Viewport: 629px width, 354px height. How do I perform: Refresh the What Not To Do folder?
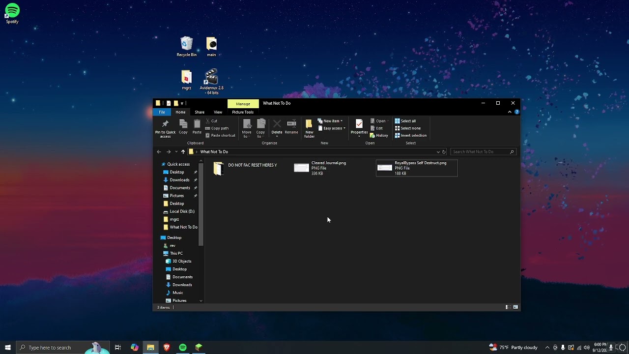pos(444,152)
